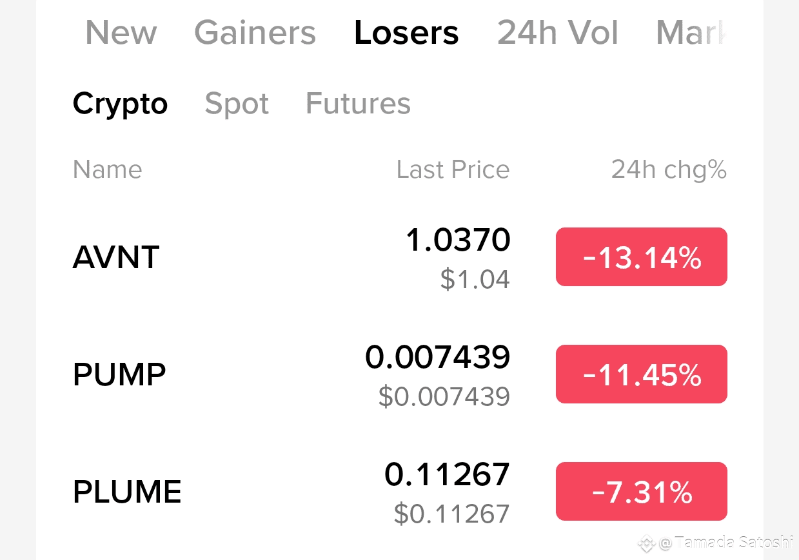The image size is (799, 560).
Task: Tap the -7.31% change badge
Action: point(642,492)
